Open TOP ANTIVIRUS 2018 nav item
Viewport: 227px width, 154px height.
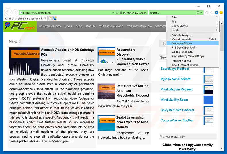pos(139,26)
